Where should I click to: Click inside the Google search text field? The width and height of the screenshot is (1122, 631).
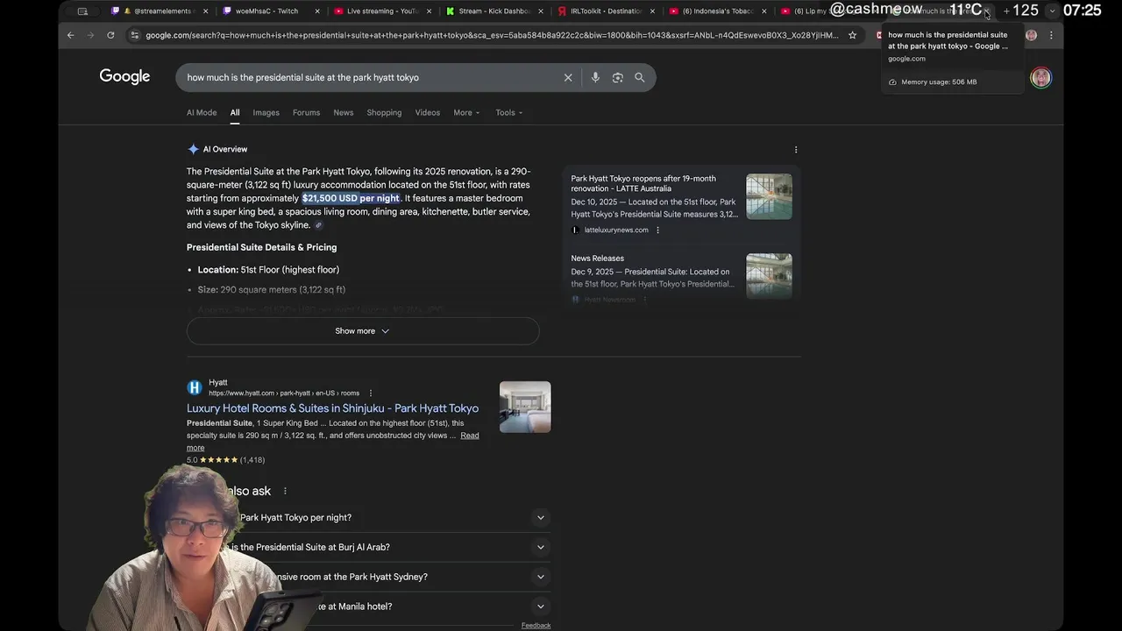pyautogui.click(x=373, y=77)
